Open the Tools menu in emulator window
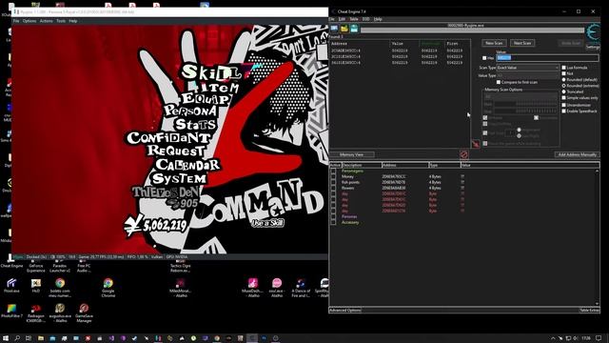The width and height of the screenshot is (609, 343). [61, 21]
